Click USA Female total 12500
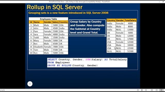Image resolution: width=165 pixels, height=92 pixels. (x=130, y=42)
